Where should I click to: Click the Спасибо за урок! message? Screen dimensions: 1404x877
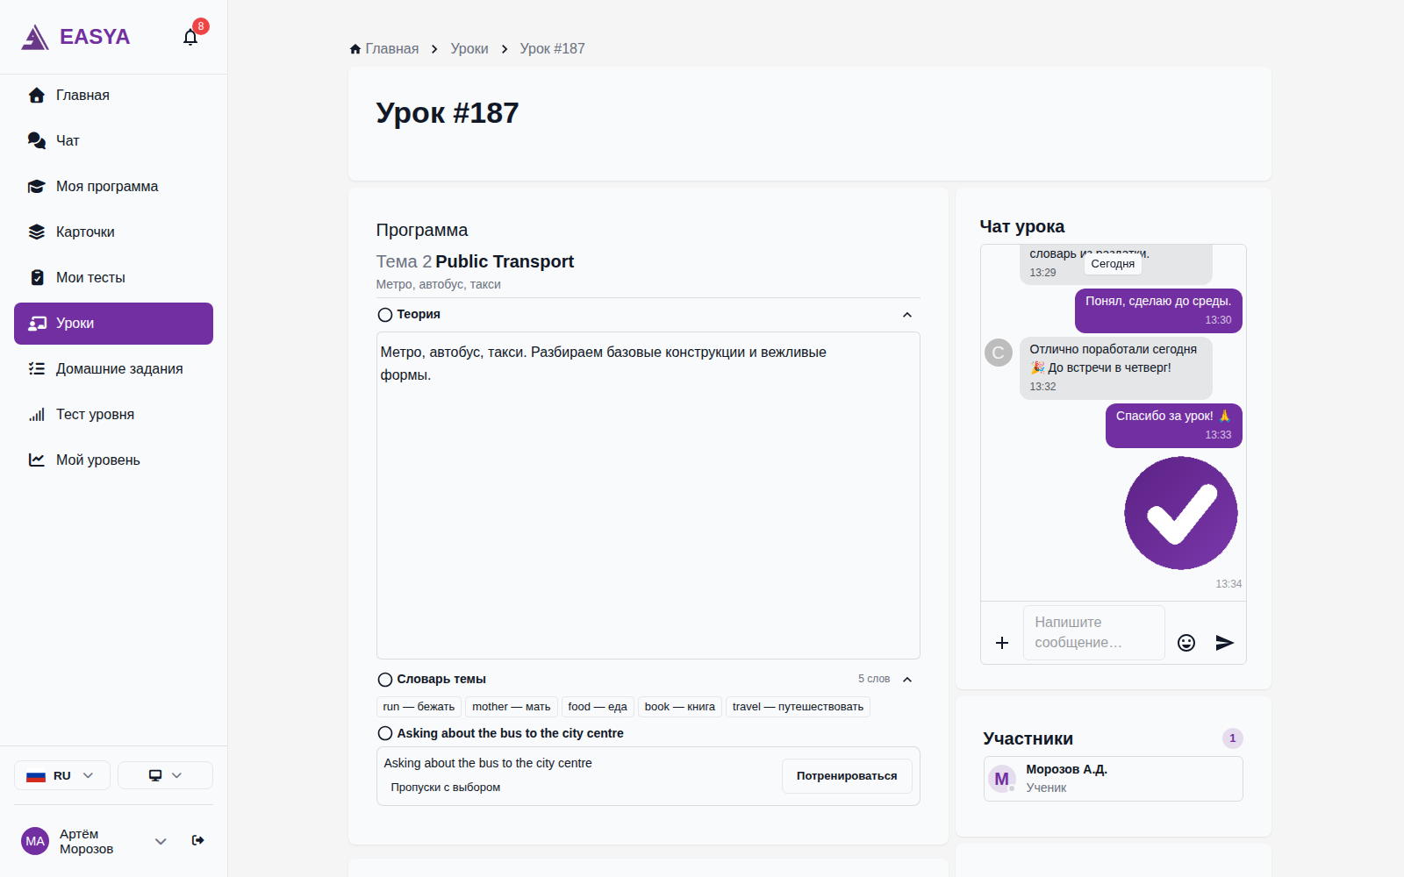coord(1174,425)
